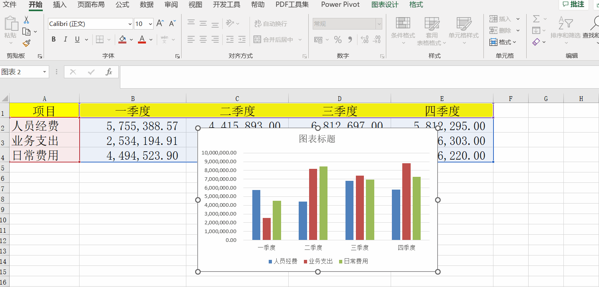Click the comma style icon
This screenshot has width=599, height=287.
pyautogui.click(x=350, y=40)
